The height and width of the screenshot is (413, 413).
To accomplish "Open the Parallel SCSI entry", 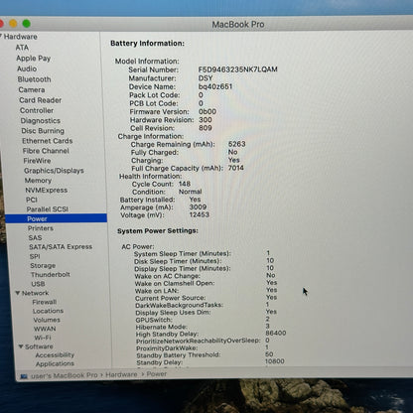I will click(x=48, y=209).
